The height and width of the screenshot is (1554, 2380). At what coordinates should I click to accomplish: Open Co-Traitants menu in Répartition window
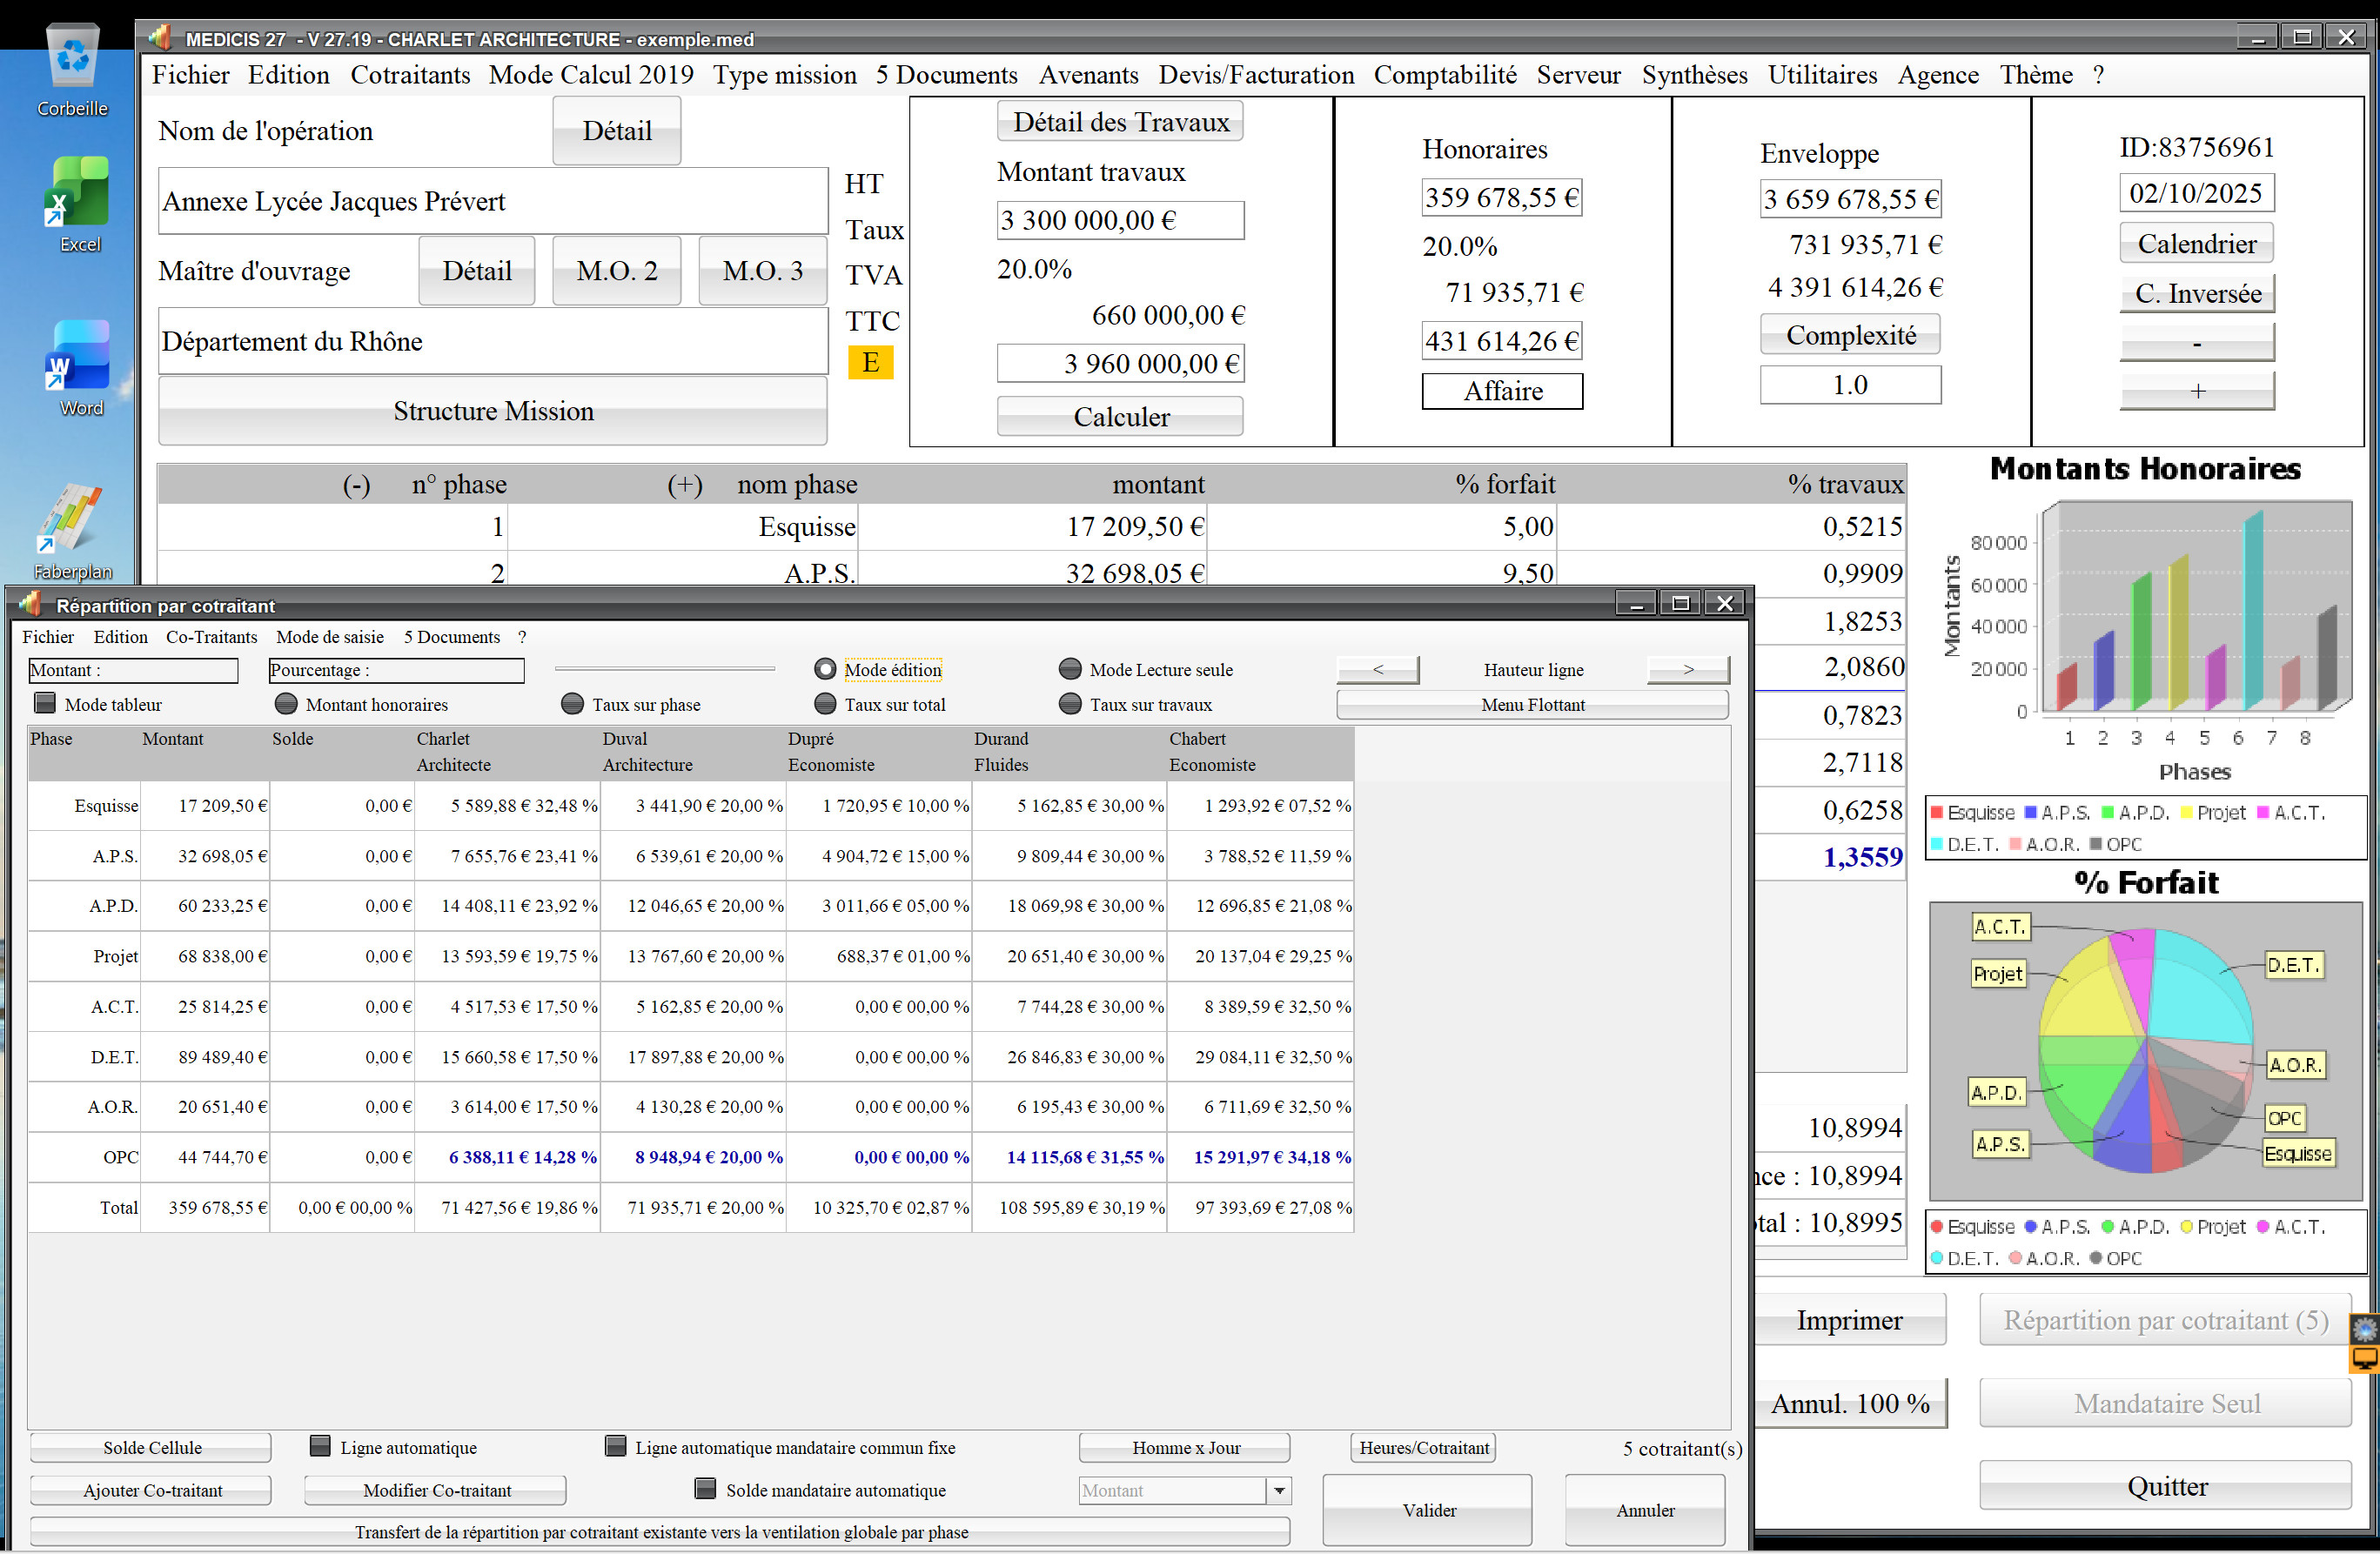(x=211, y=637)
